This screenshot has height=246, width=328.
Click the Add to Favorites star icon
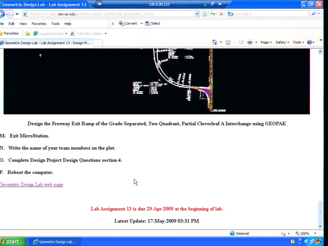(x=28, y=33)
